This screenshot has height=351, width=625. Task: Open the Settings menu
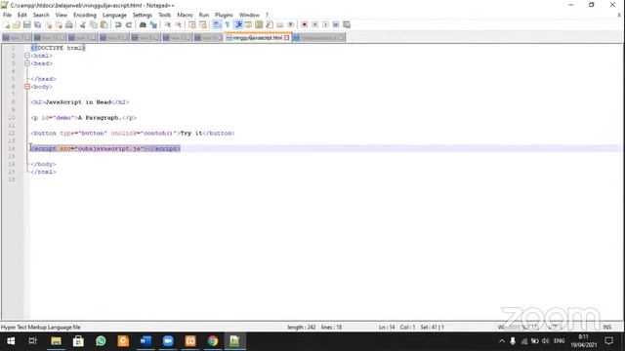[x=143, y=15]
